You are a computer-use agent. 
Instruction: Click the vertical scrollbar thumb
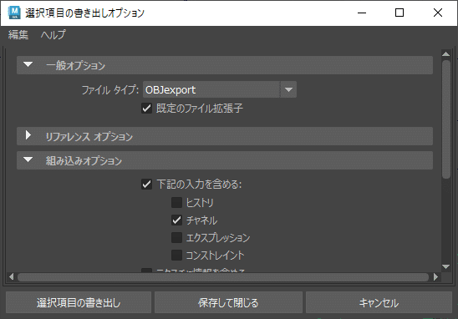(x=446, y=119)
